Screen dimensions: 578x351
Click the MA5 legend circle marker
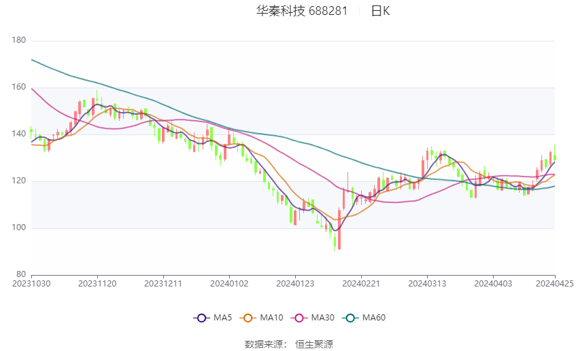pyautogui.click(x=201, y=317)
